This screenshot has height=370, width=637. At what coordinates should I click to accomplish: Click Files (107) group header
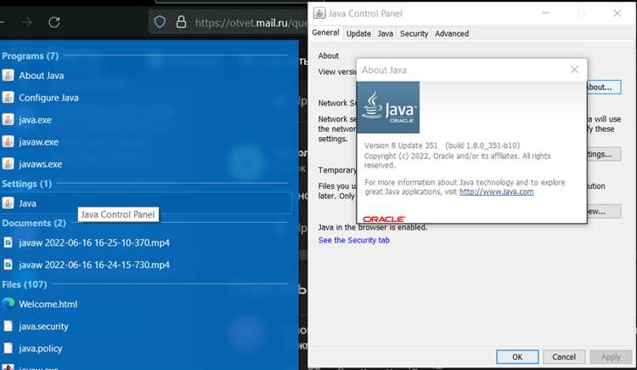[25, 285]
